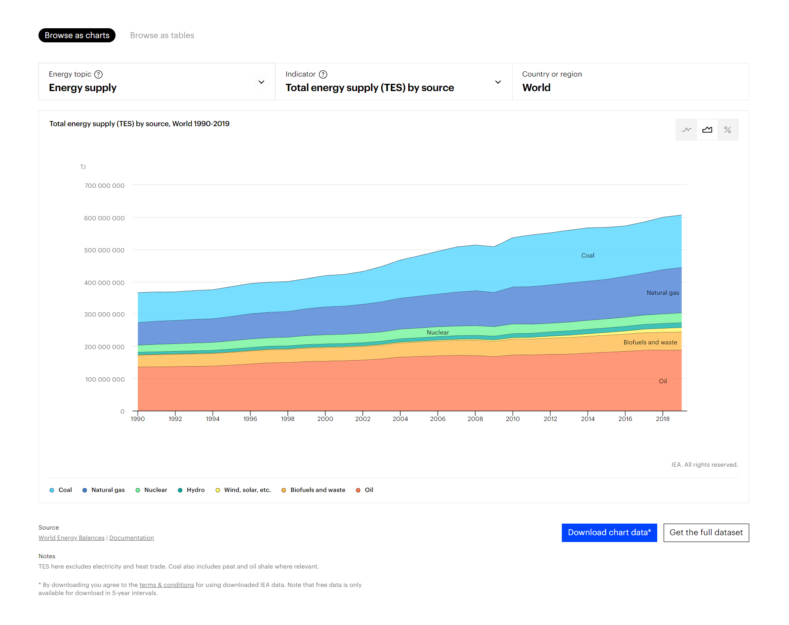Switch to percentage view icon
Viewport: 789px width, 625px height.
click(728, 129)
